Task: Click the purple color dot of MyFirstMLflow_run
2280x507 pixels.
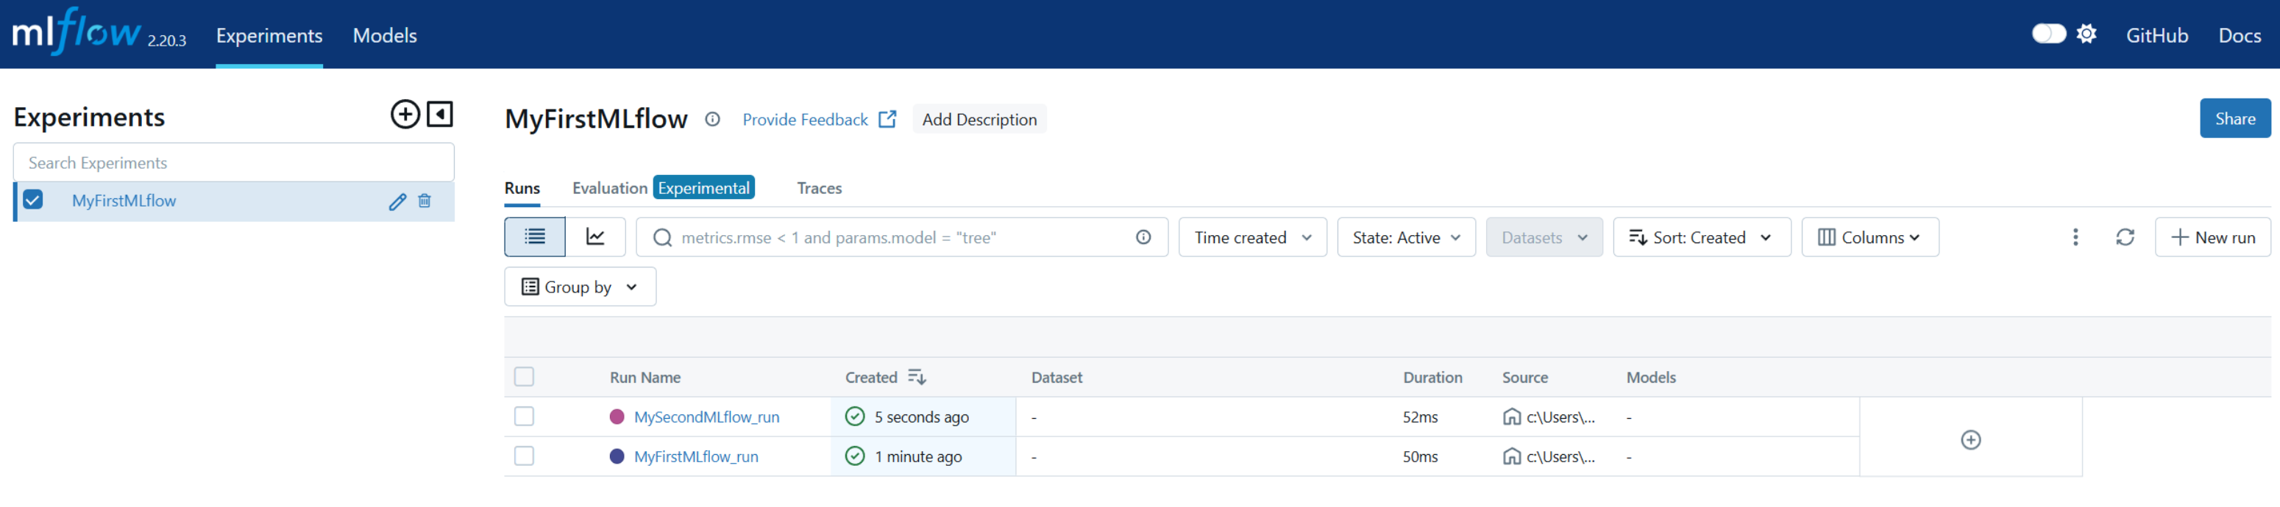Action: pyautogui.click(x=617, y=456)
